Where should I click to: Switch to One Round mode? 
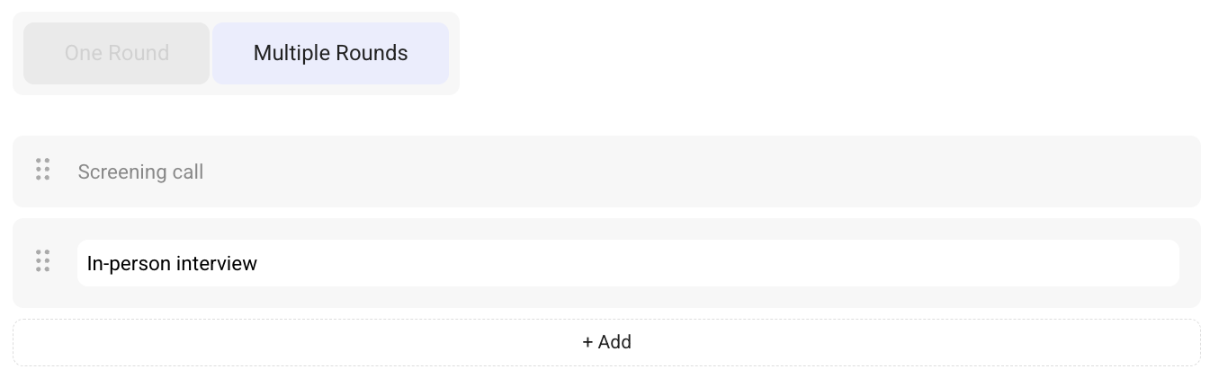pos(117,53)
